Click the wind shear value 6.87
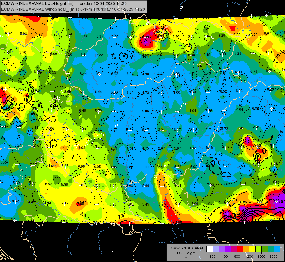Screen dimensions: 285x262 pos(146,167)
